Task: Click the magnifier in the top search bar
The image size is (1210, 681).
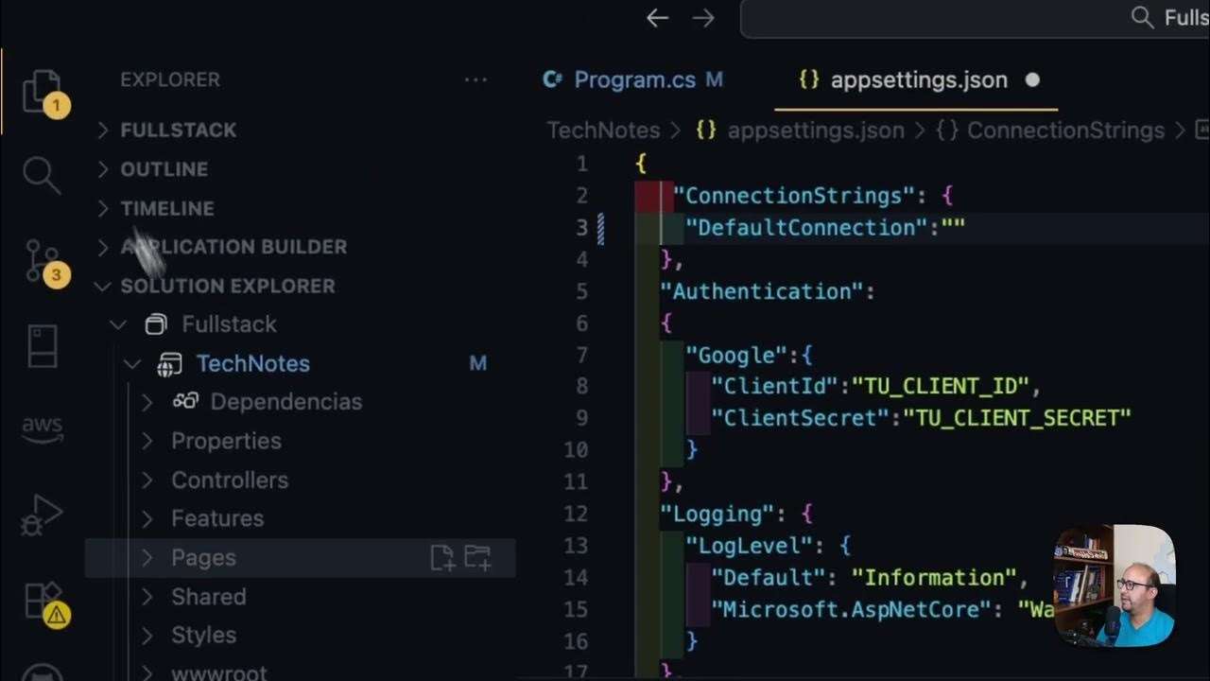Action: (x=1142, y=18)
